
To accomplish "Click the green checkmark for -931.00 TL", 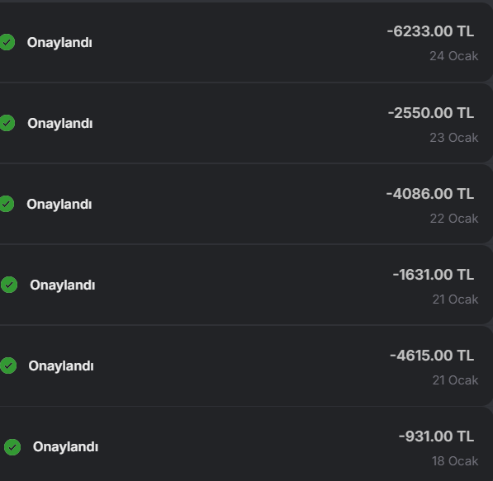I will click(12, 446).
